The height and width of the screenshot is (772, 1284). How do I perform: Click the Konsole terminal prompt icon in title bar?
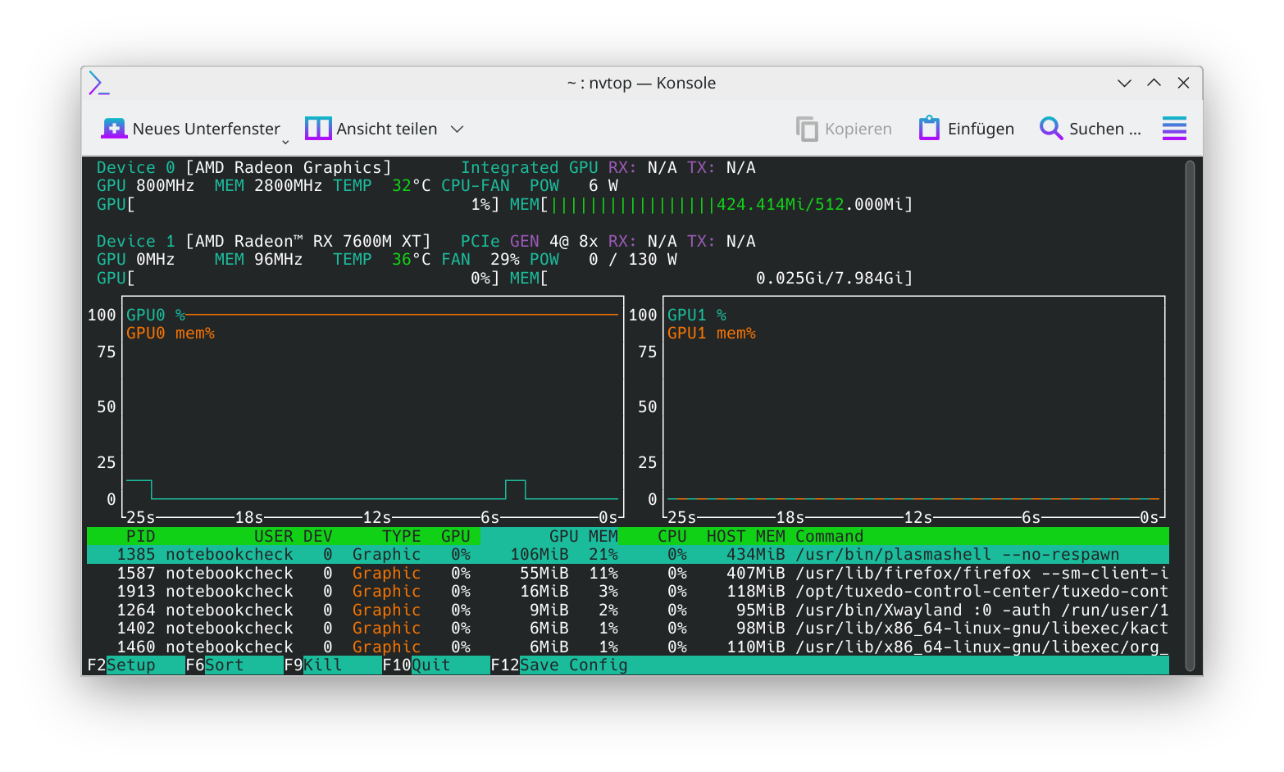[x=99, y=83]
